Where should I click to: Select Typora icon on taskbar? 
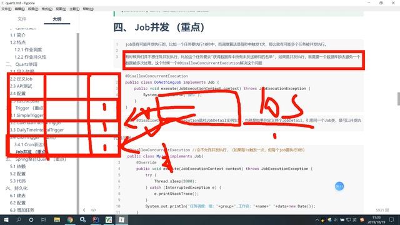click(122, 219)
